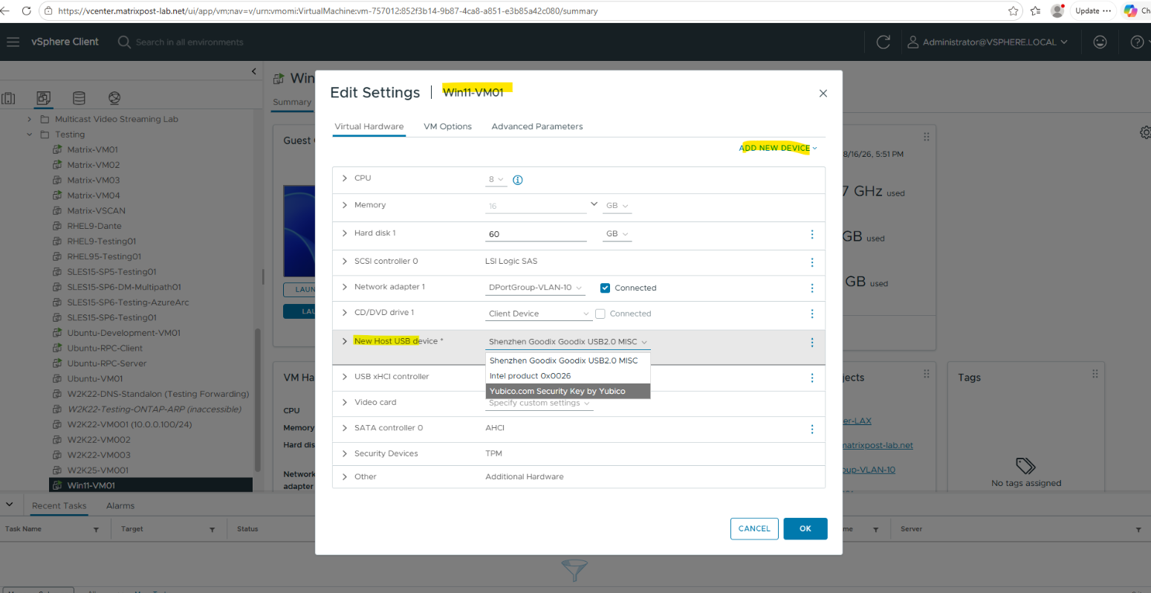This screenshot has height=593, width=1151.
Task: Click the CPU info icon
Action: [518, 180]
